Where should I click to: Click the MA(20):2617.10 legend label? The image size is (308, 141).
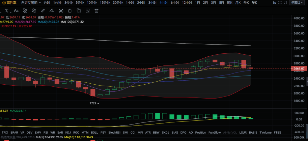25,22
